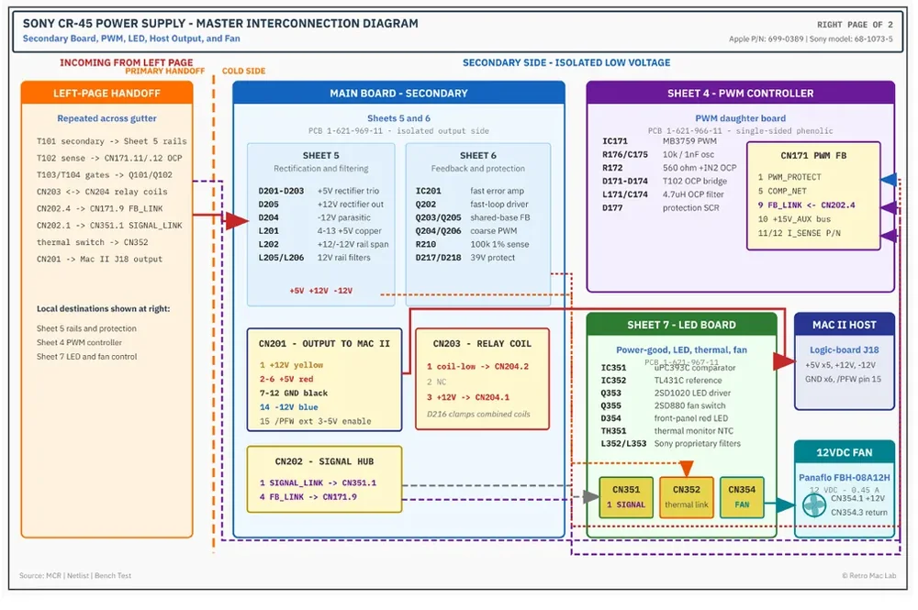The height and width of the screenshot is (610, 918).
Task: Click the SHEET 7 - LED BOARD header
Action: click(681, 325)
